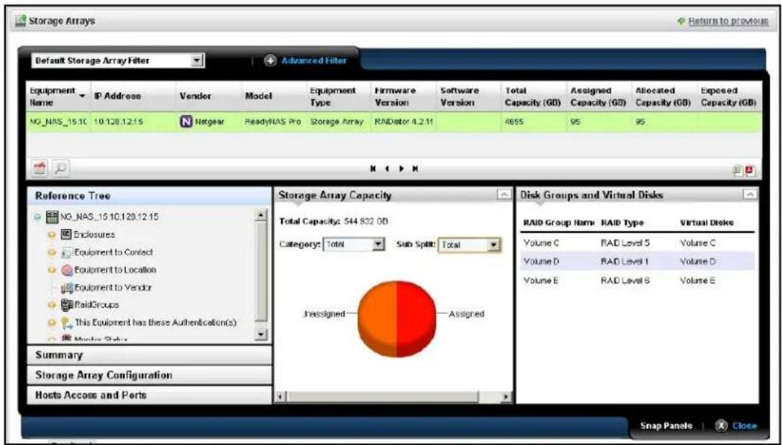Expand Equipment to Contact node
The image size is (782, 445).
tap(52, 253)
